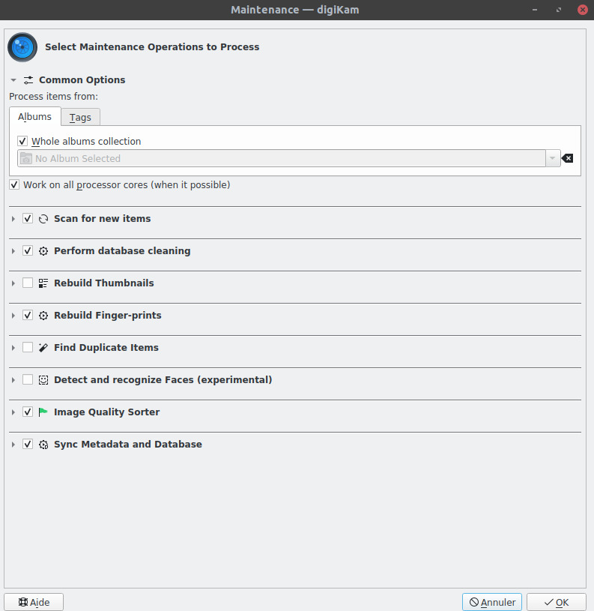Uncheck Whole albums collection

[22, 141]
